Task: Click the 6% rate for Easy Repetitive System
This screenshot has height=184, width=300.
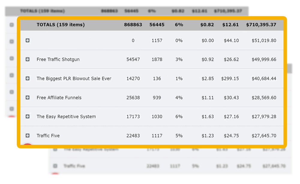Action: pyautogui.click(x=179, y=117)
